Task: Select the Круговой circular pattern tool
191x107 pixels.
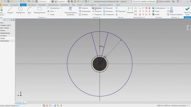Action: (120, 11)
